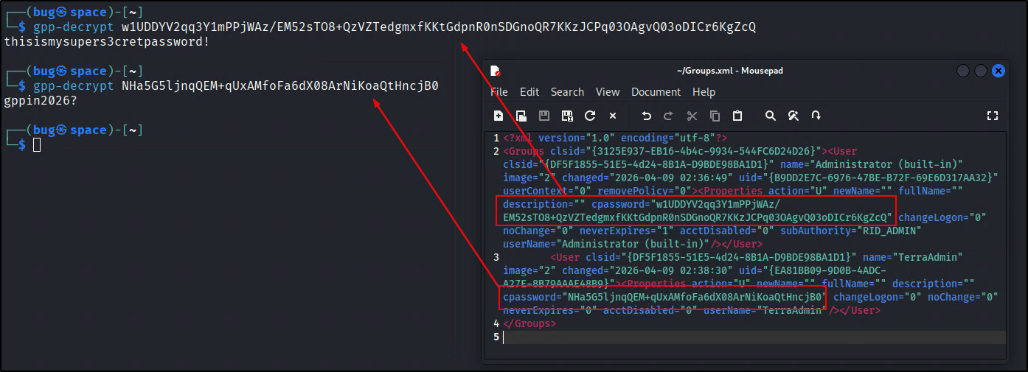Create a new document in Mousepad

(x=499, y=116)
